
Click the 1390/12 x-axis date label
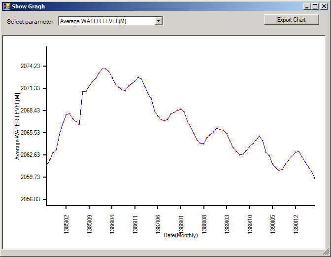tap(296, 224)
